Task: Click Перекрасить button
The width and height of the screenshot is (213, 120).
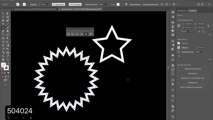Action: pyautogui.click(x=193, y=73)
